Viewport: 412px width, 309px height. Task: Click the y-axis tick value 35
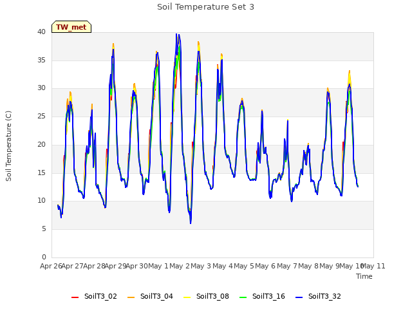(41, 60)
